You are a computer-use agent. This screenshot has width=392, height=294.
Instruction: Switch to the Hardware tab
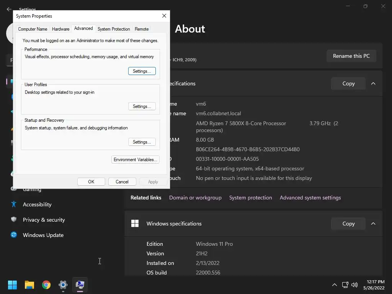coord(61,29)
